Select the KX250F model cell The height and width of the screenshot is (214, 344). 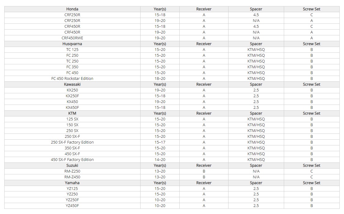[72, 96]
